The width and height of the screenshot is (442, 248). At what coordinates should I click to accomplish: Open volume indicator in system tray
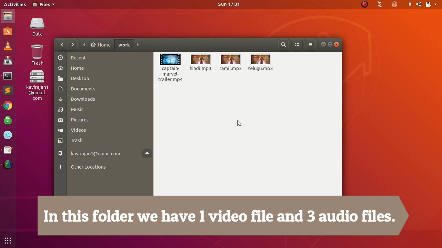(419, 4)
